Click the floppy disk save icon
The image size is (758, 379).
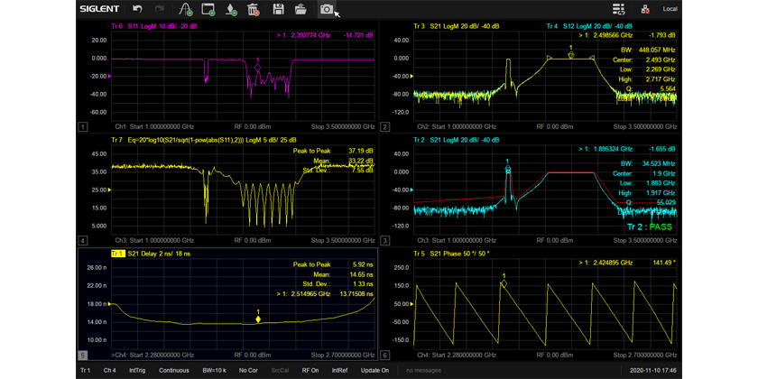tap(278, 10)
